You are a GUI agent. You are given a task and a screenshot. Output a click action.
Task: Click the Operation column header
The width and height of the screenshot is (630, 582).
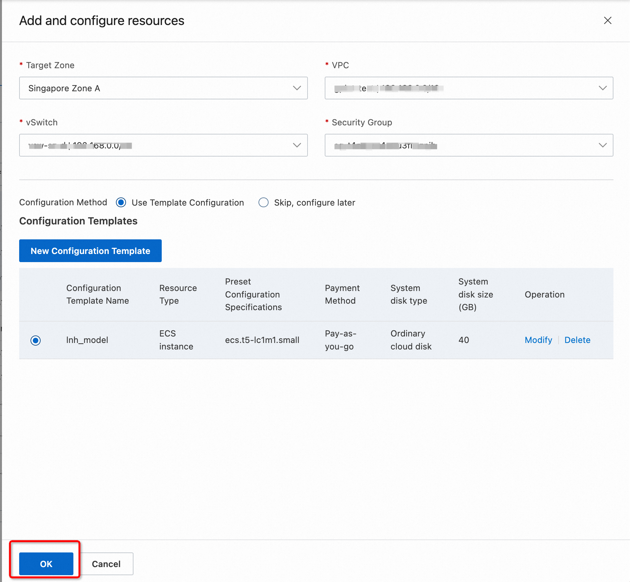[544, 295]
